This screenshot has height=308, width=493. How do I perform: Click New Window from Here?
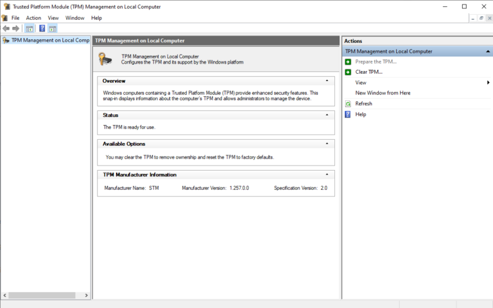tap(383, 93)
